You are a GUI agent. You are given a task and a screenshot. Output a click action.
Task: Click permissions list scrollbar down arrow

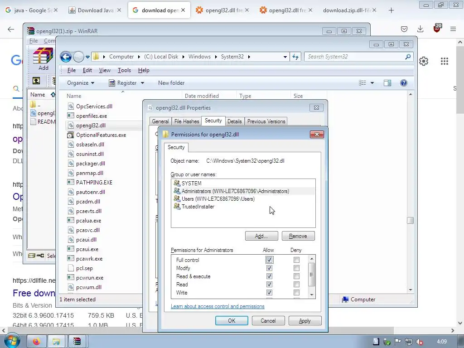[311, 295]
